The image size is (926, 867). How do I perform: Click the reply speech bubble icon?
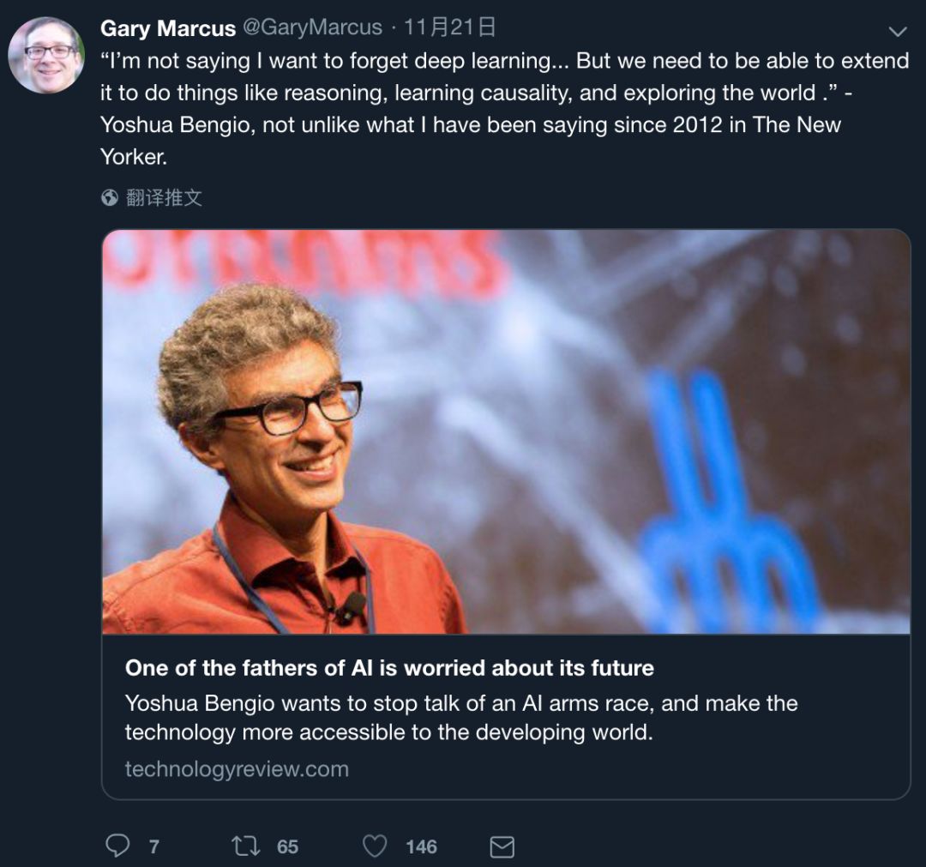pos(117,846)
